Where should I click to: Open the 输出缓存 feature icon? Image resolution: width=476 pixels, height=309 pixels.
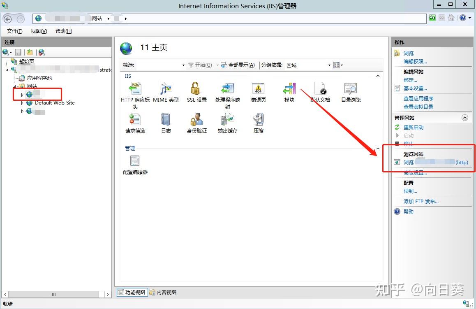coord(228,119)
